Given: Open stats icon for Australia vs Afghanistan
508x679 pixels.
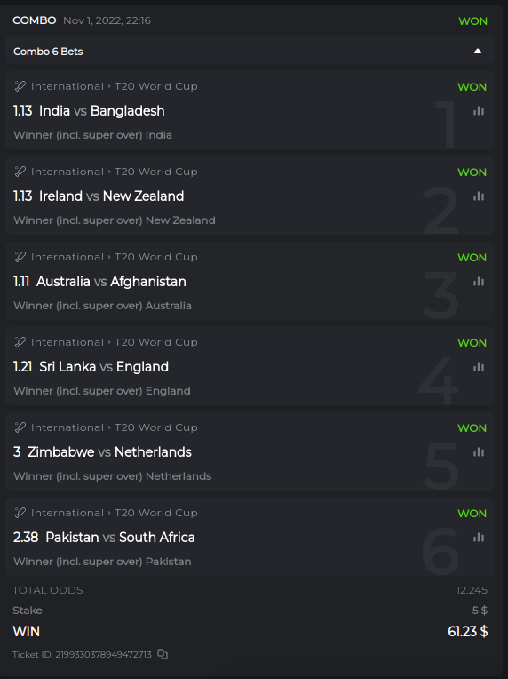Looking at the screenshot, I should tap(479, 282).
